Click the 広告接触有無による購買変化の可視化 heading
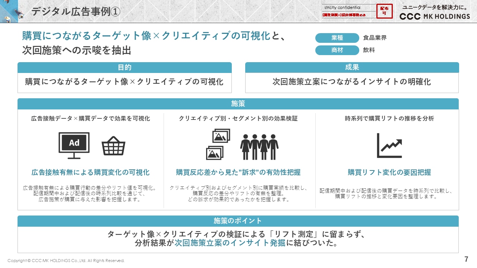This screenshot has height=268, width=477. (91, 172)
